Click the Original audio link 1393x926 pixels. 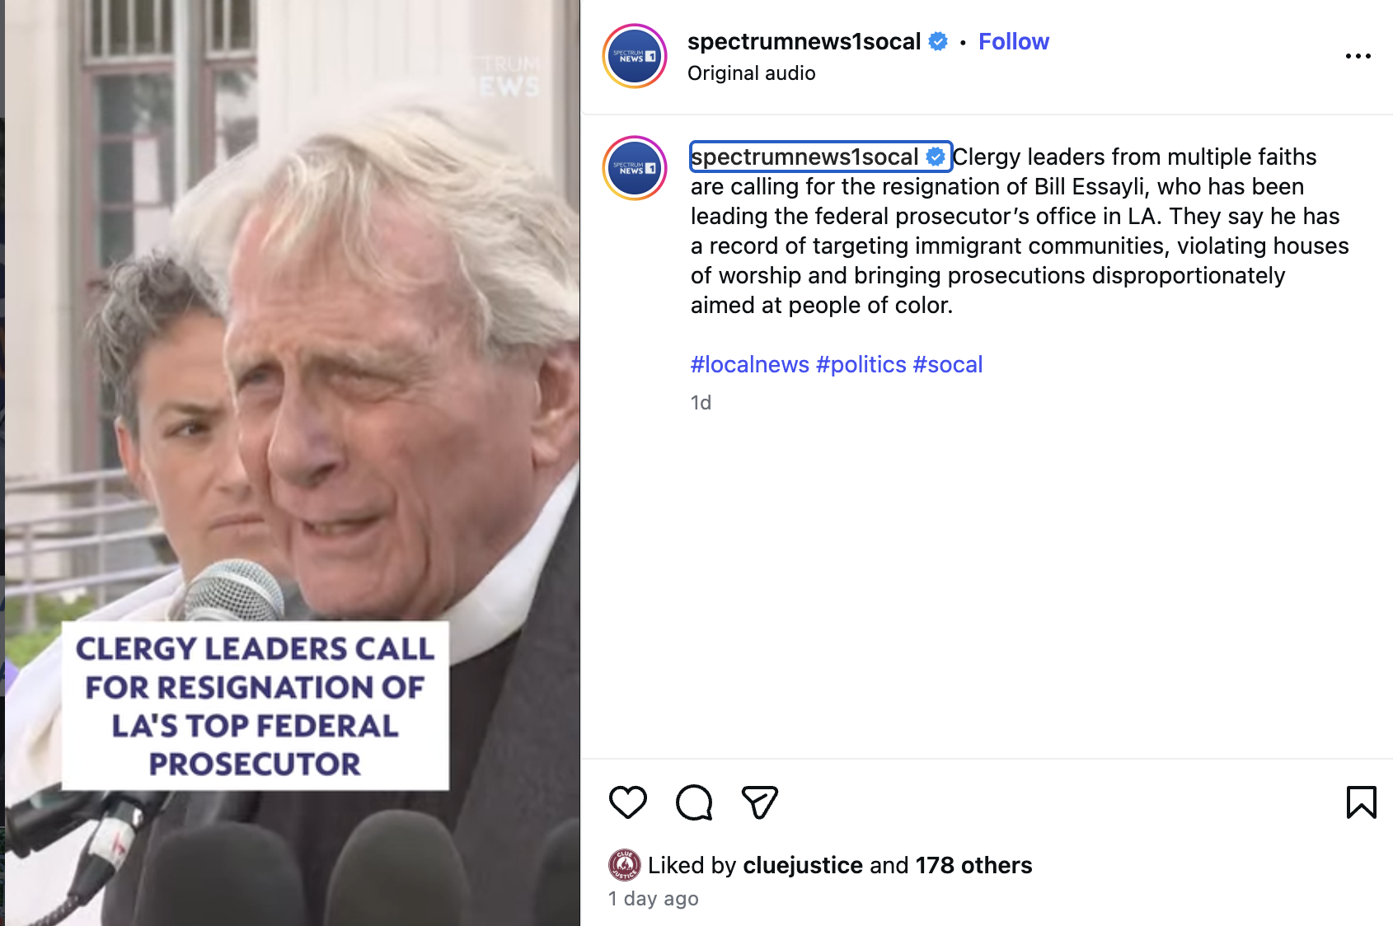click(x=752, y=73)
